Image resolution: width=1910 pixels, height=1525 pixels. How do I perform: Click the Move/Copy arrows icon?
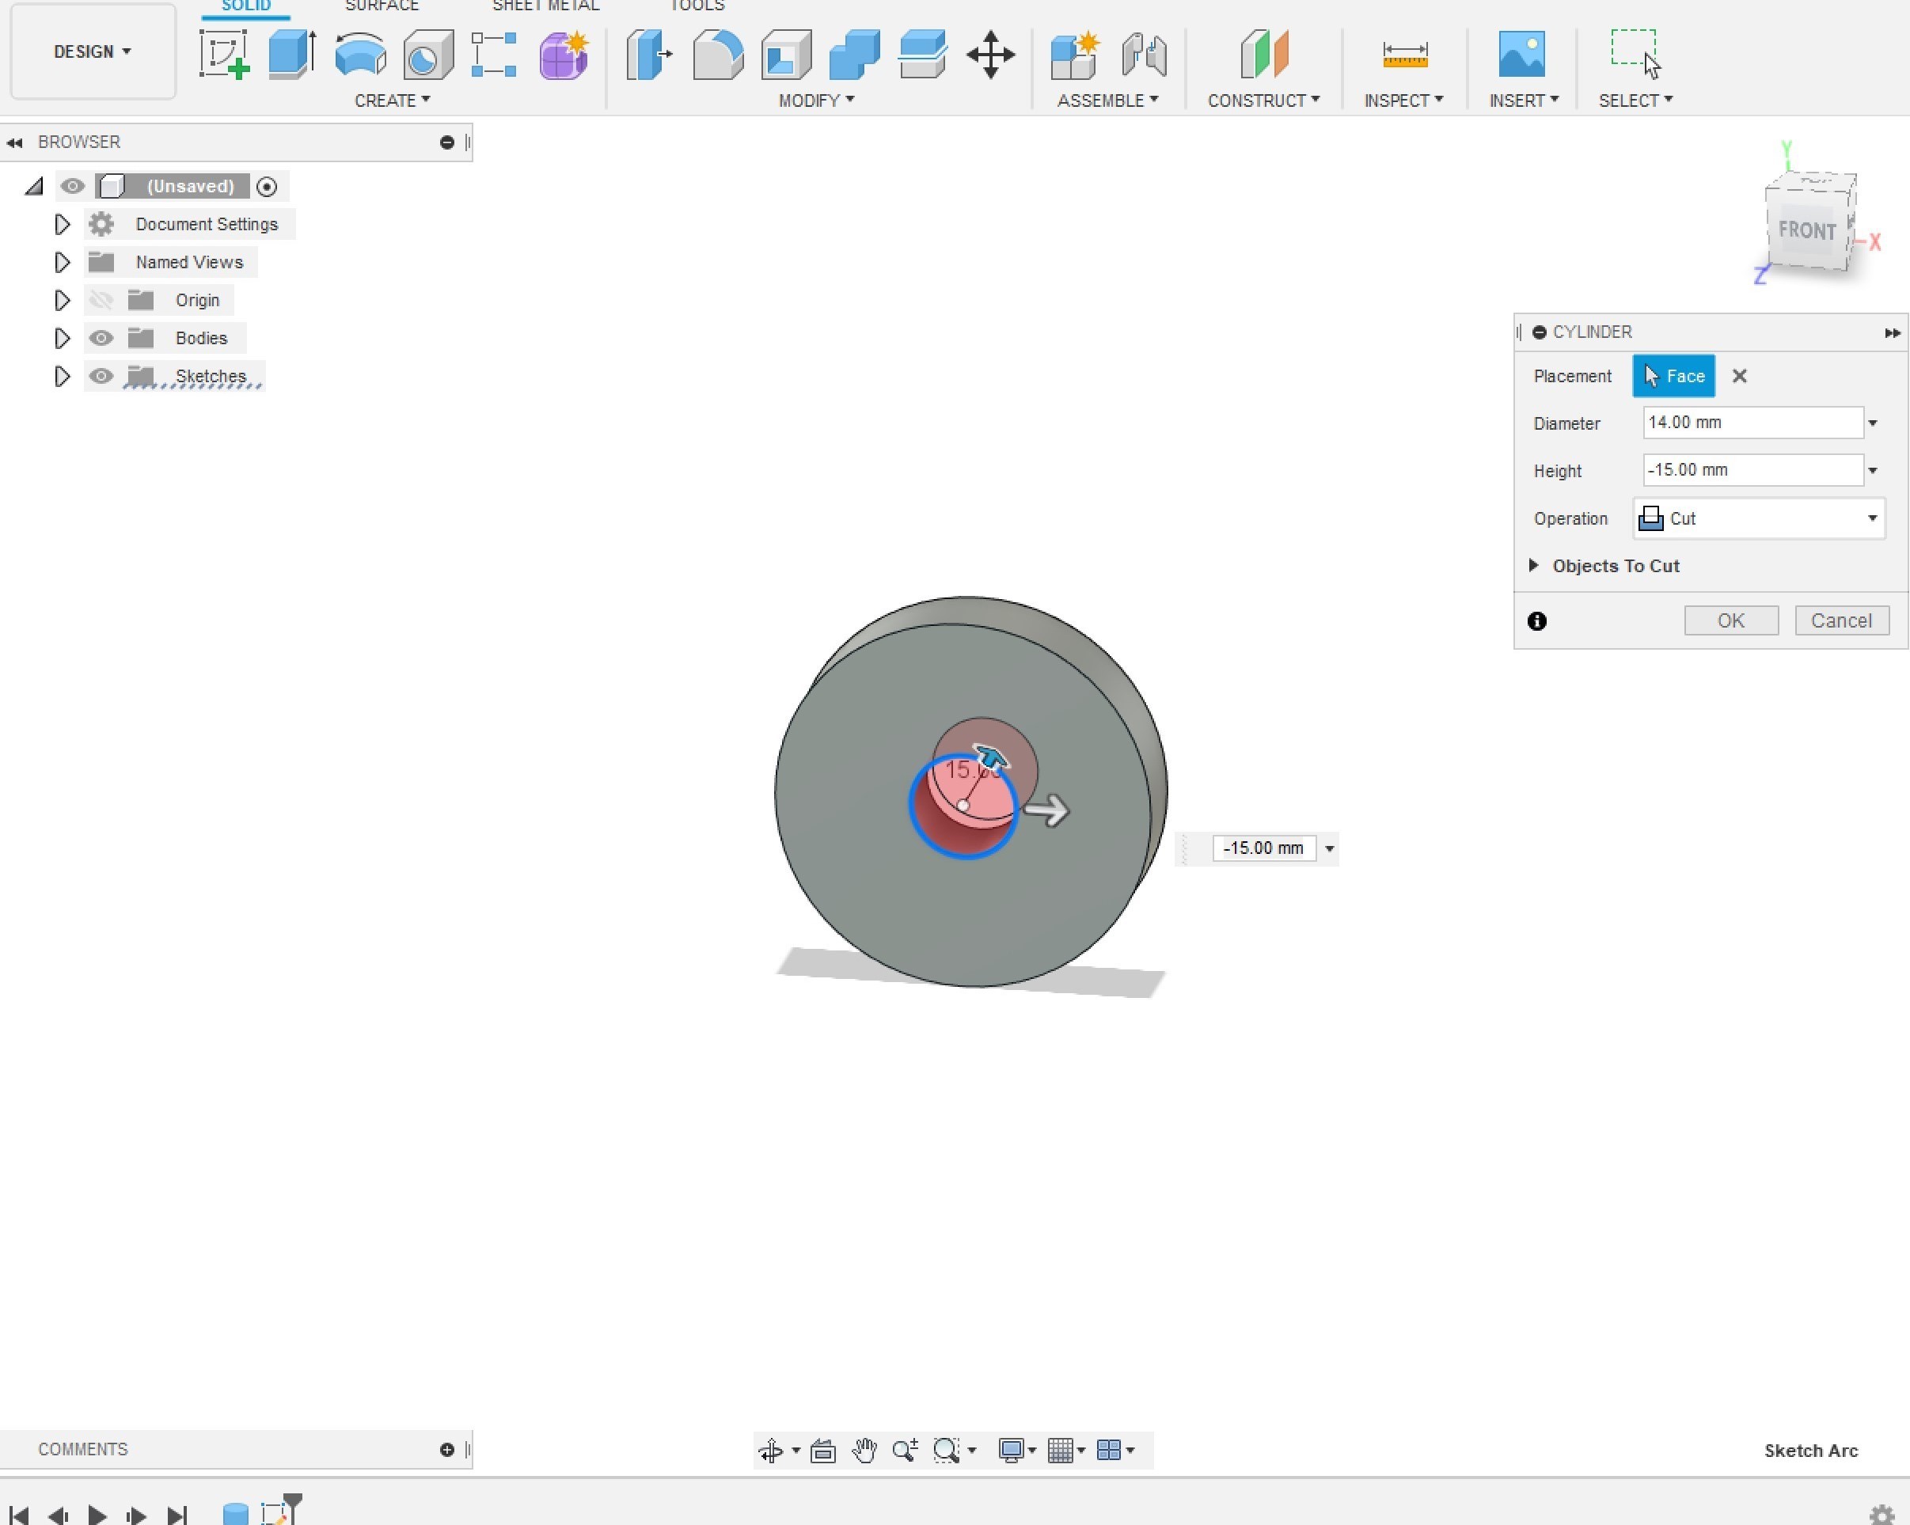pyautogui.click(x=989, y=55)
